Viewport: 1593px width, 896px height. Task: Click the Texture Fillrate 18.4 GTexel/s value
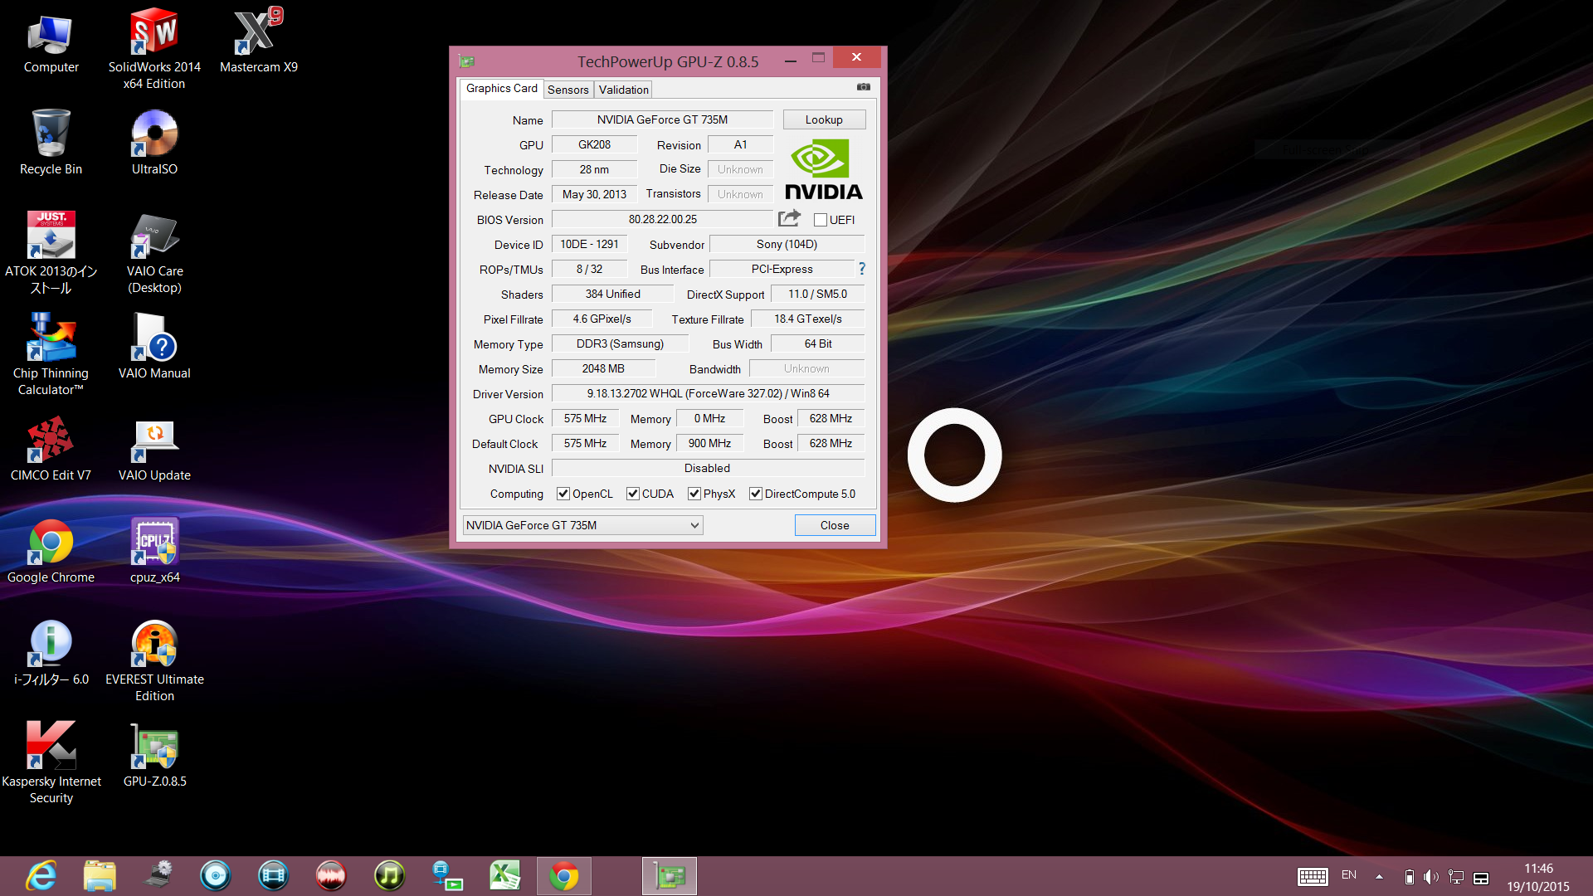click(807, 319)
